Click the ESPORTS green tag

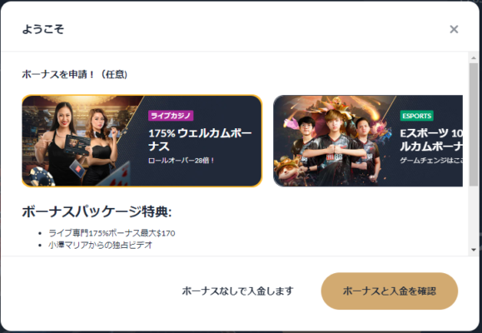pos(417,116)
